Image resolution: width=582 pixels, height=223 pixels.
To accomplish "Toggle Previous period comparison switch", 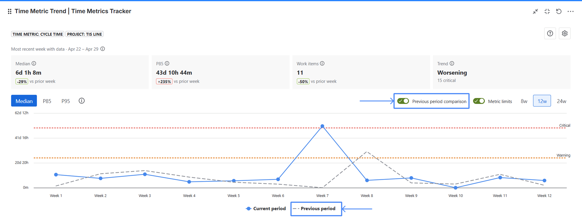I will point(403,101).
